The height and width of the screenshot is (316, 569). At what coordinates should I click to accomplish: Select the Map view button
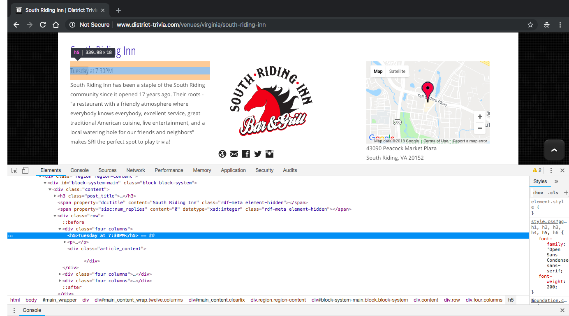(x=378, y=71)
